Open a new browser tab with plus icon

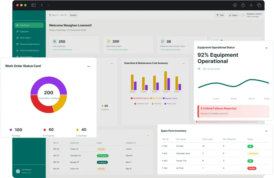click(251, 5)
